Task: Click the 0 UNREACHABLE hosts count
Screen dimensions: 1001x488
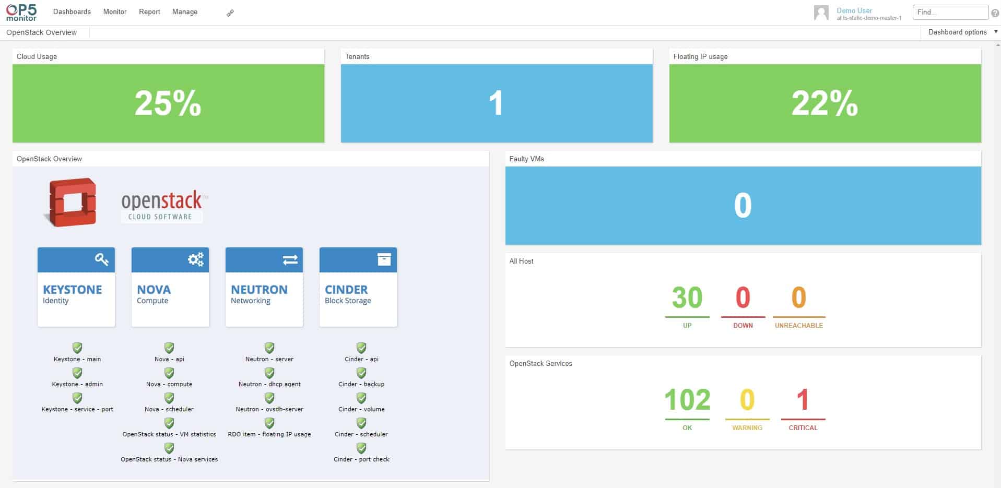Action: click(x=799, y=298)
